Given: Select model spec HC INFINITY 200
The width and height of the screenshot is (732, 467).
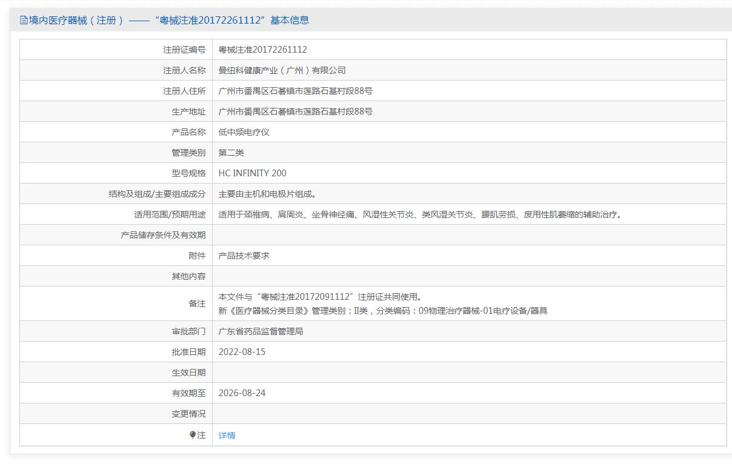Looking at the screenshot, I should (252, 173).
